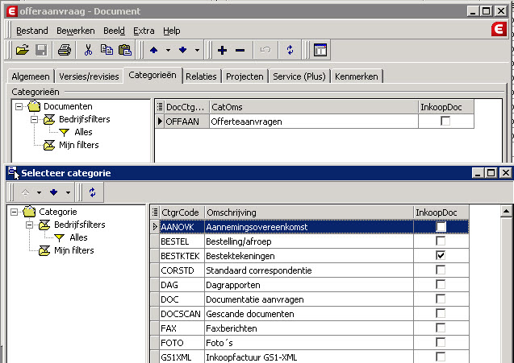Refresh the Document window
The image size is (514, 363).
290,50
